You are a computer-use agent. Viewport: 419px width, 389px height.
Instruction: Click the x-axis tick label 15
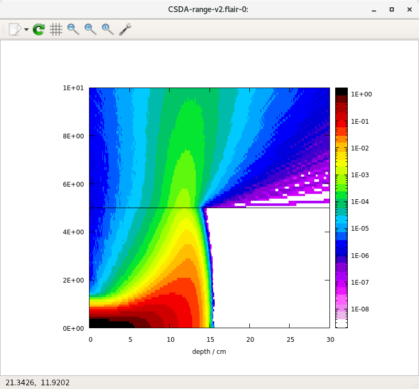pyautogui.click(x=211, y=340)
